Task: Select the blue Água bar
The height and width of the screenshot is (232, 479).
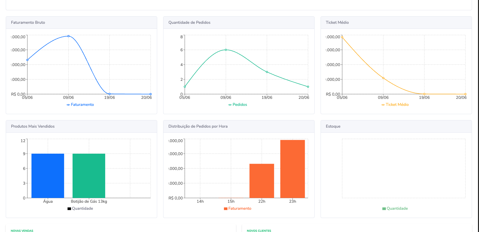Action: coord(48,176)
